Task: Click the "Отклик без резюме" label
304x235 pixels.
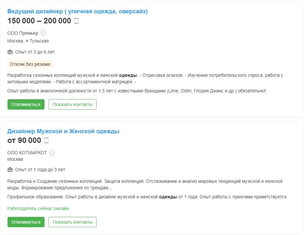Action: tap(30, 64)
